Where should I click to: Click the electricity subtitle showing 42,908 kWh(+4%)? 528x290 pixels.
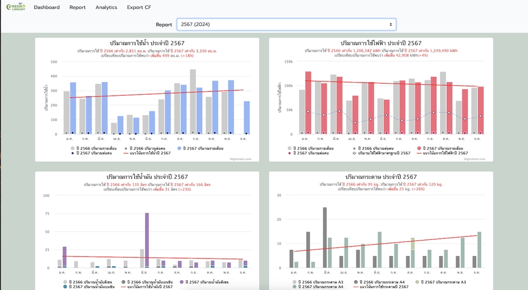tap(381, 56)
